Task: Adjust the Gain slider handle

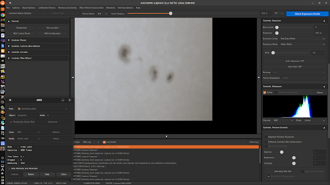Action: point(273,53)
